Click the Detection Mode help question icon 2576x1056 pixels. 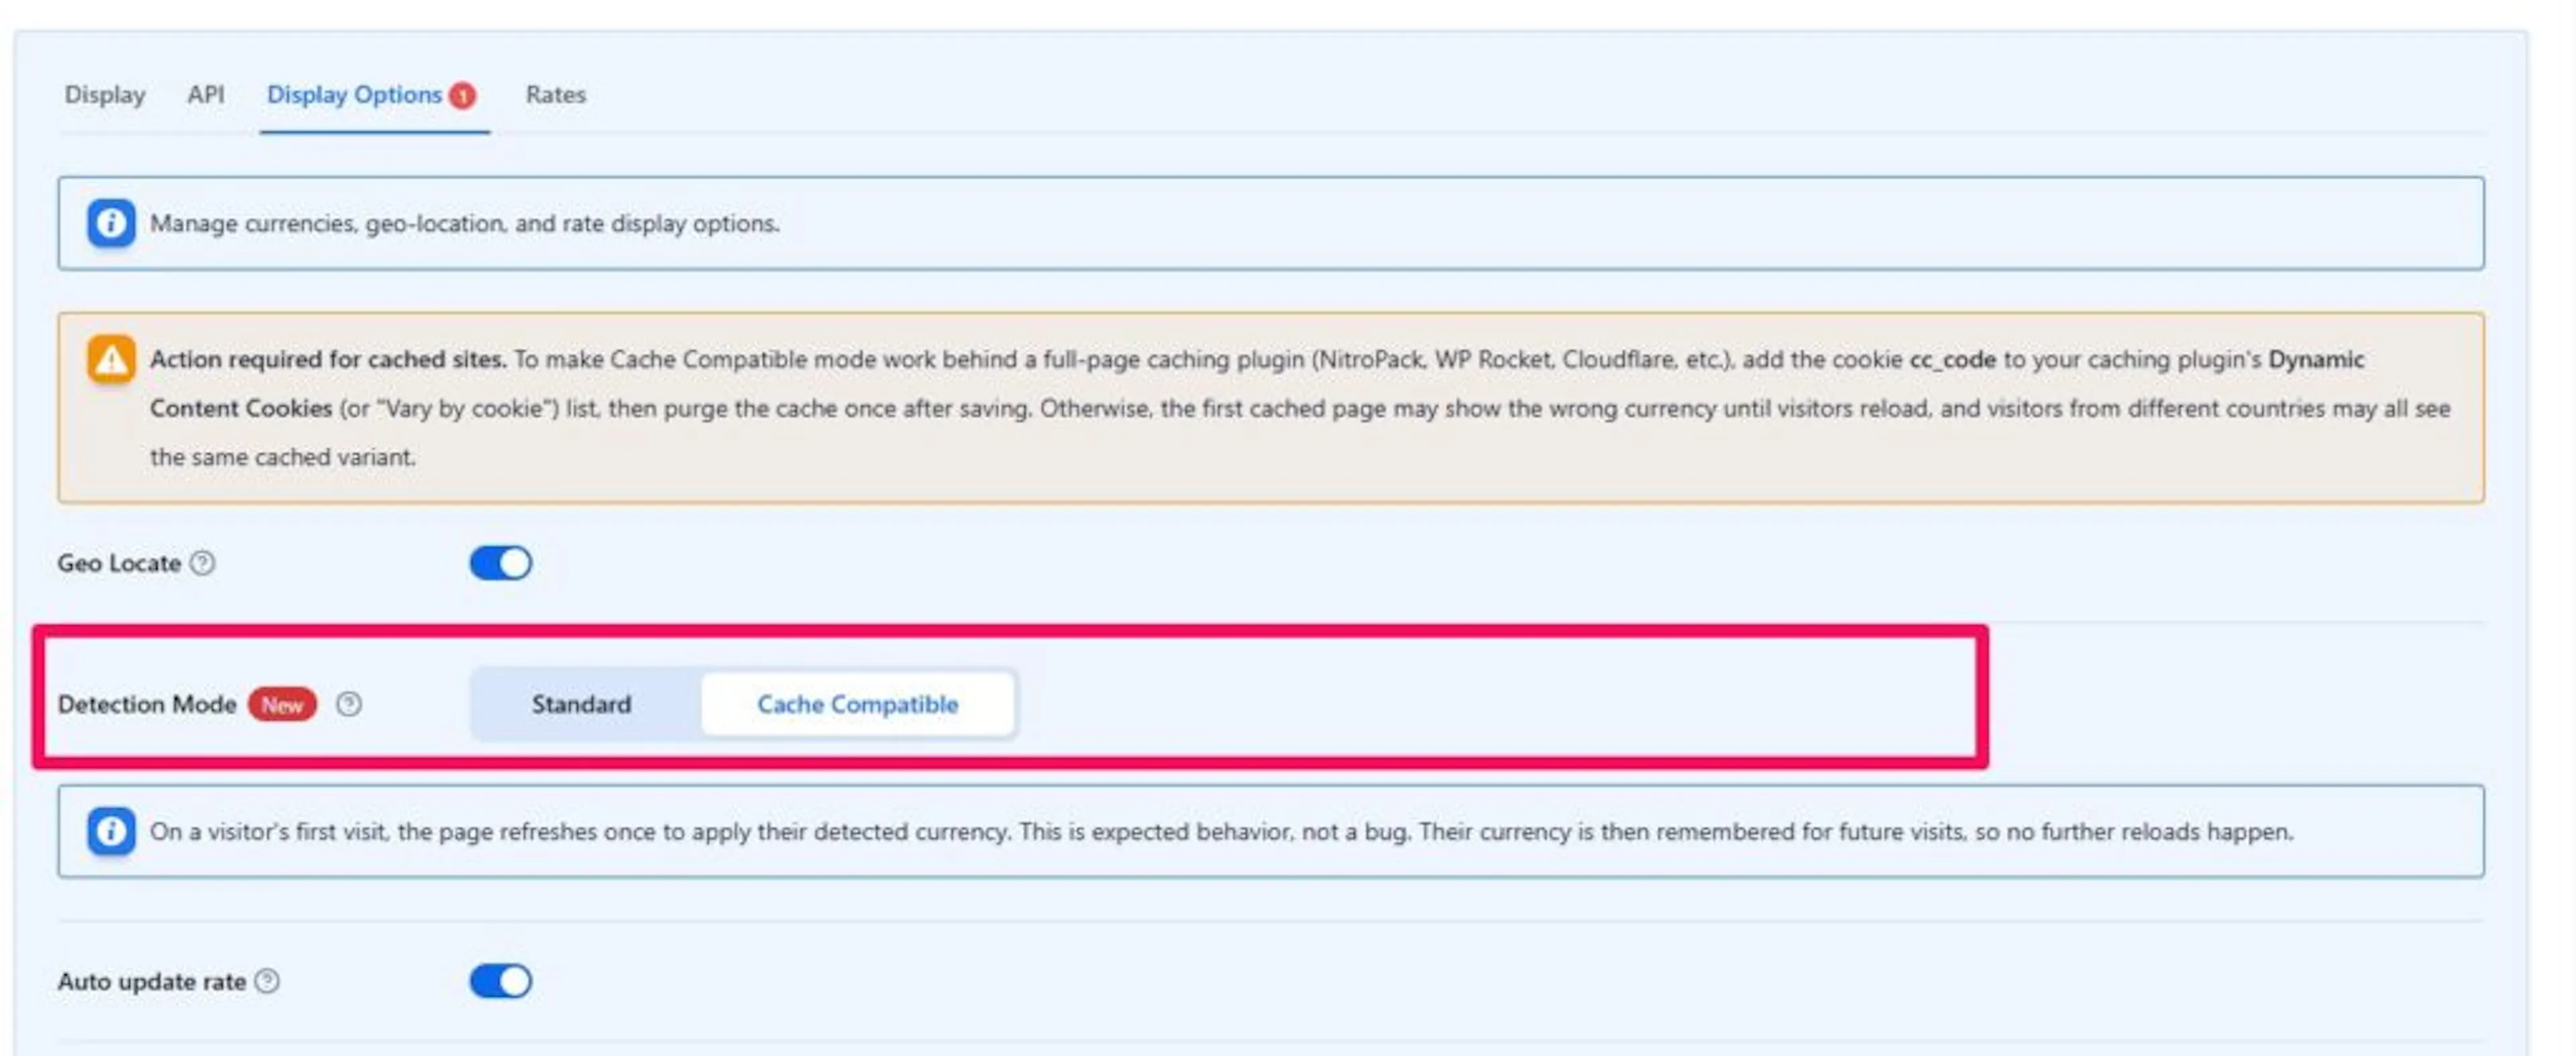point(348,704)
